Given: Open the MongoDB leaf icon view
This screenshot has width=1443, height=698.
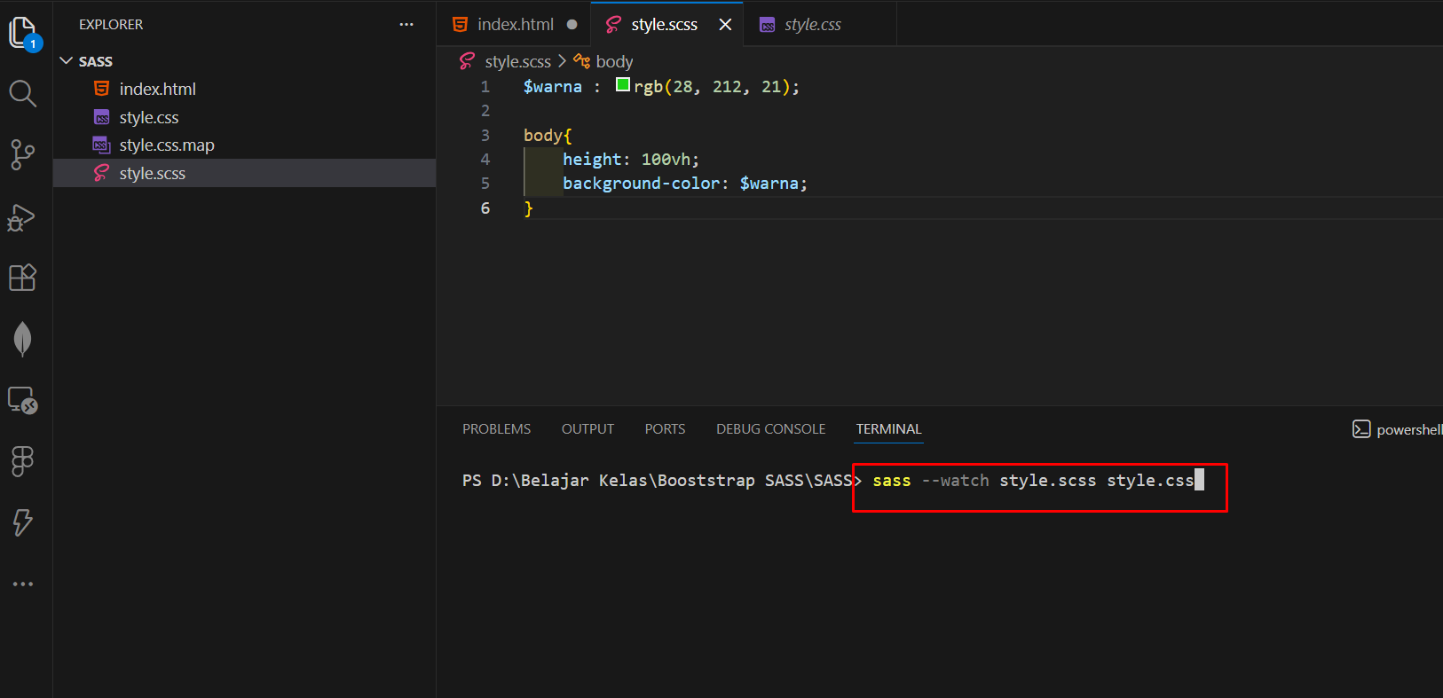Looking at the screenshot, I should [x=23, y=339].
